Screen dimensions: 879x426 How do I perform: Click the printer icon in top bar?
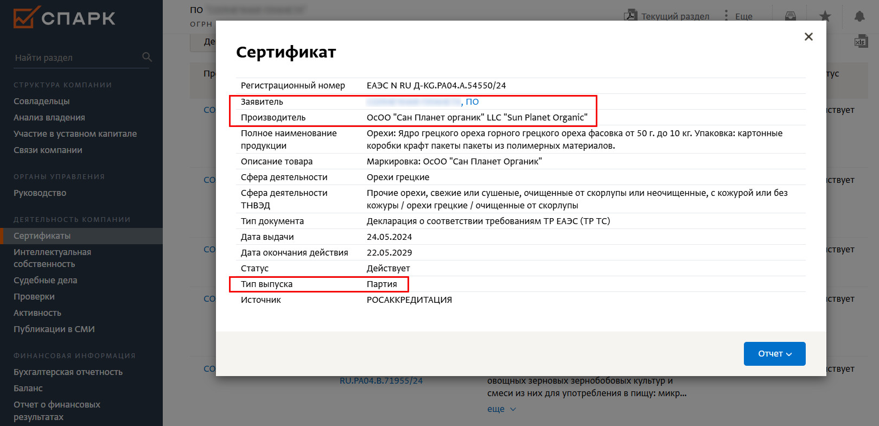pos(791,16)
